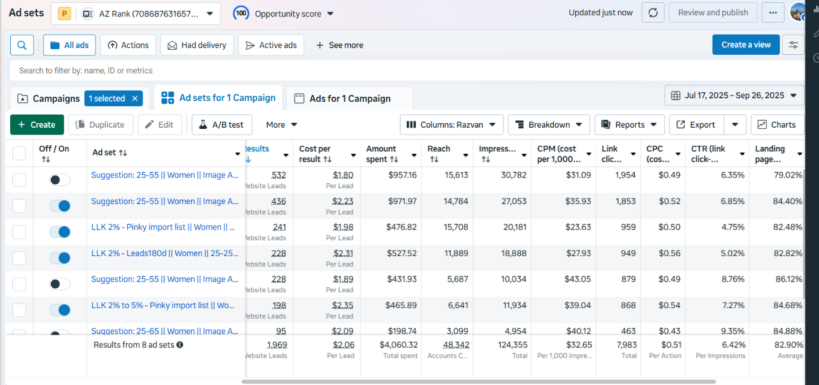Click the magnifying glass search icon

coord(22,45)
